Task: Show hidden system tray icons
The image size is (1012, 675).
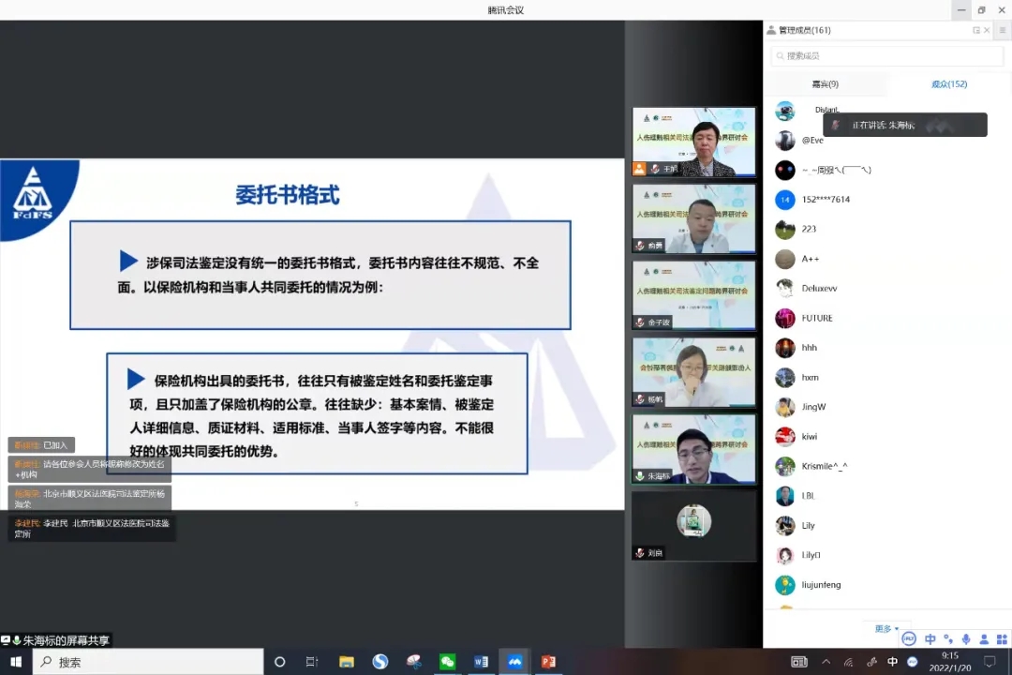Action: click(x=826, y=662)
